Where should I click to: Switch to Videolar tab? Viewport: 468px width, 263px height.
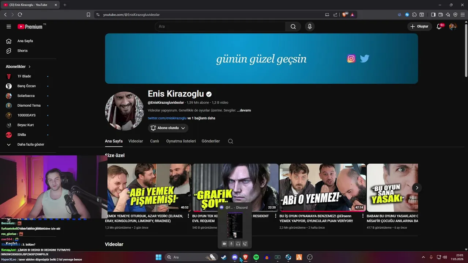pyautogui.click(x=136, y=141)
